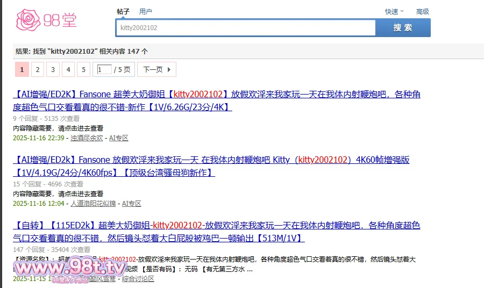Go to page 5 of results
This screenshot has width=484, height=288.
[x=83, y=69]
